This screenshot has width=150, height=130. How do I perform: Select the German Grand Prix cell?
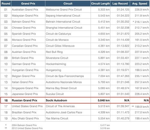coord(28,64)
